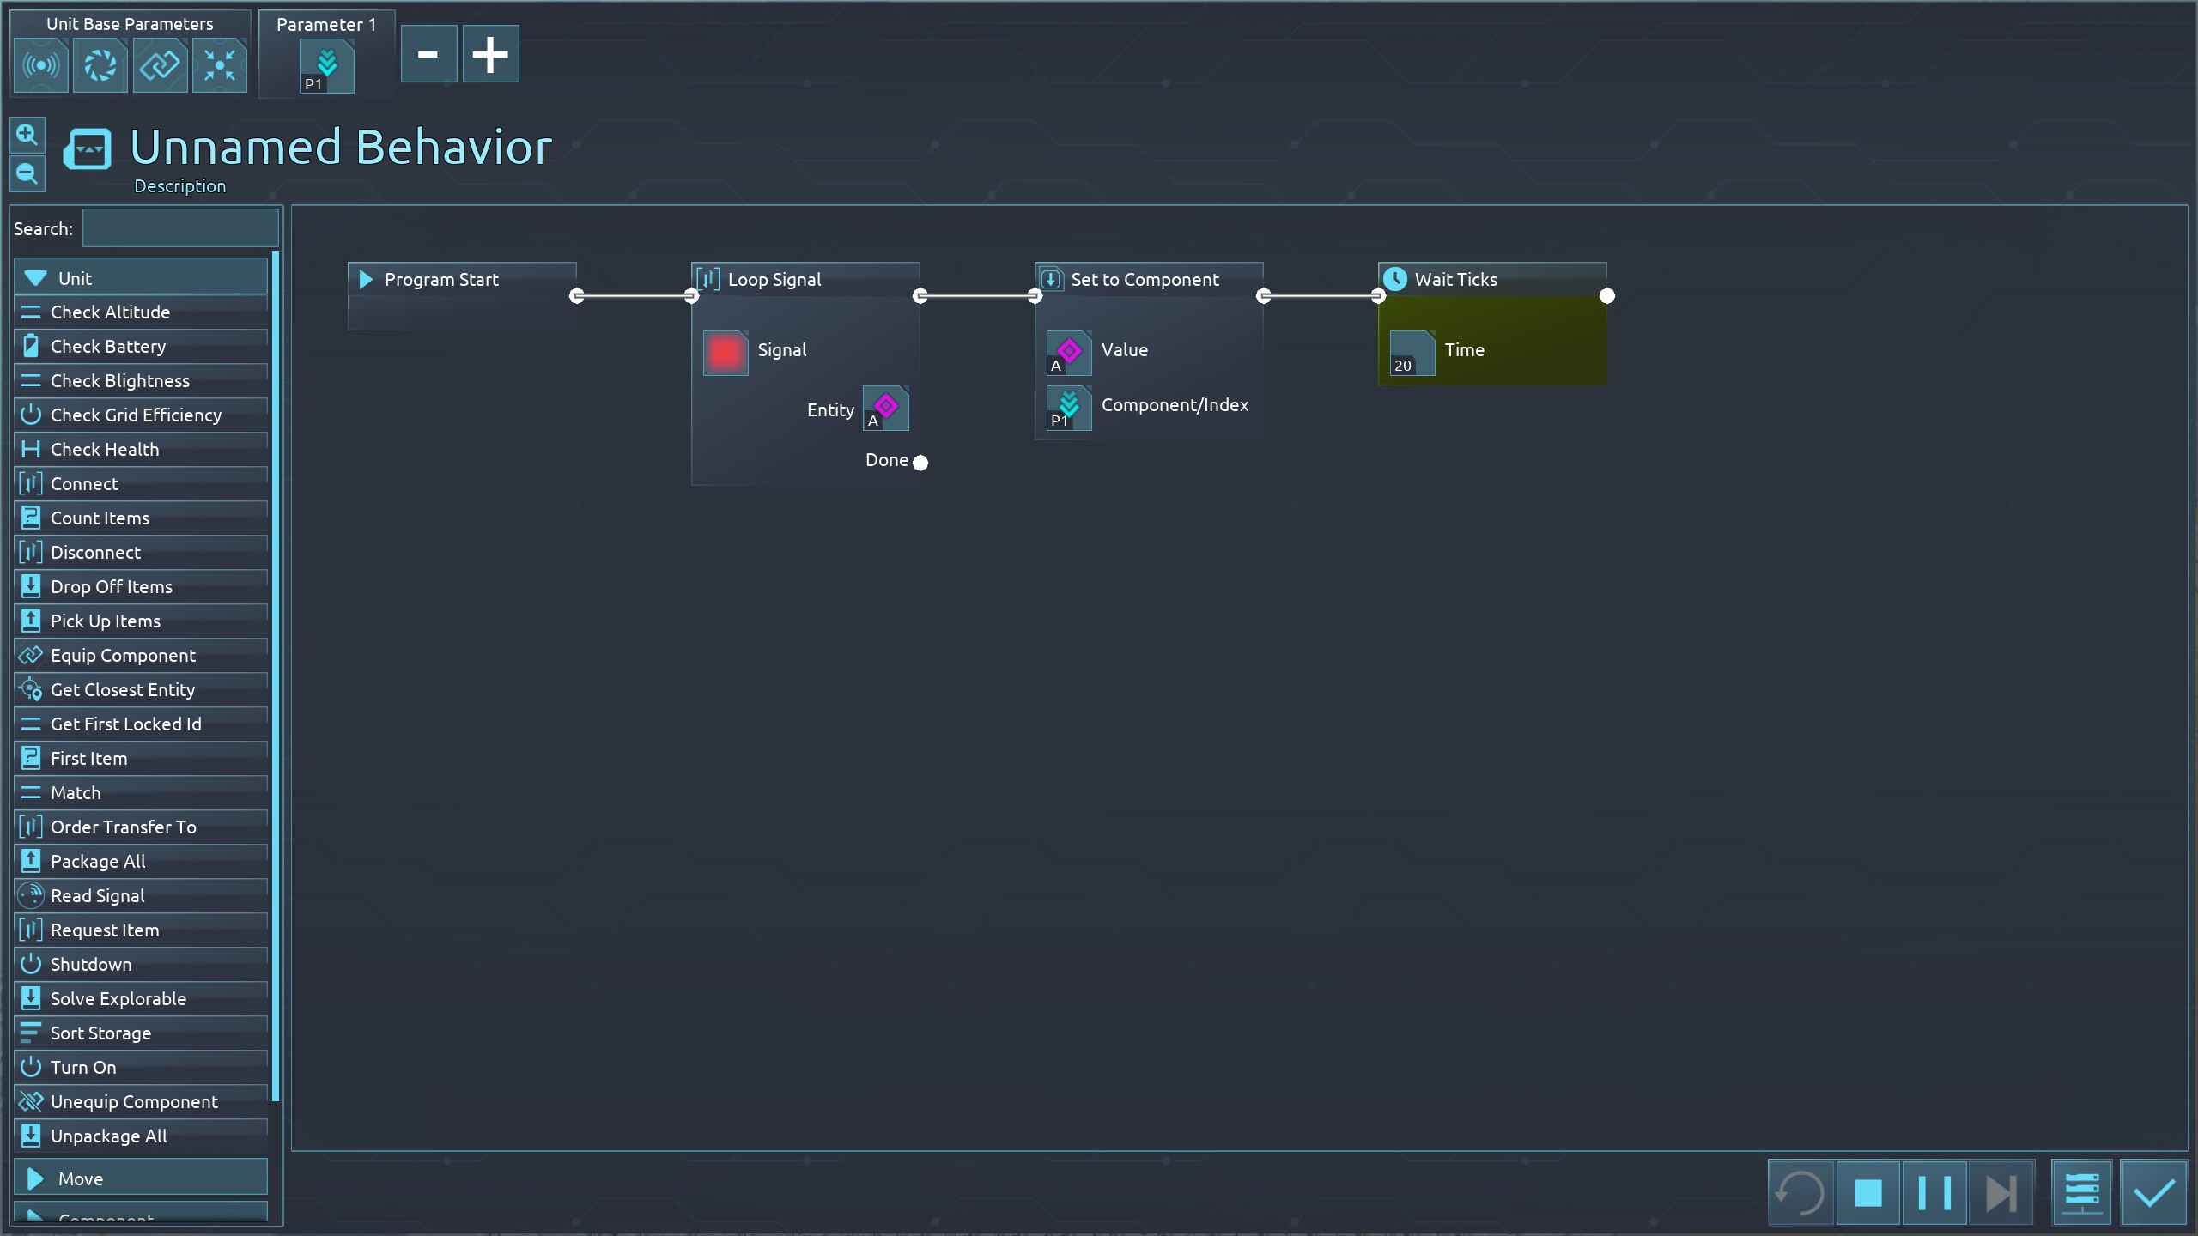Screen dimensions: 2198x1236
Task: Open the behavior list layout icon
Action: [x=2081, y=1193]
